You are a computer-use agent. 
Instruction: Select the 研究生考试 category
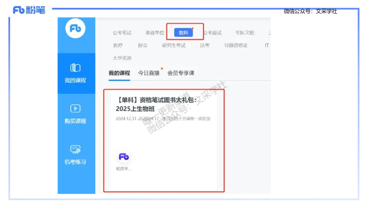pos(174,45)
